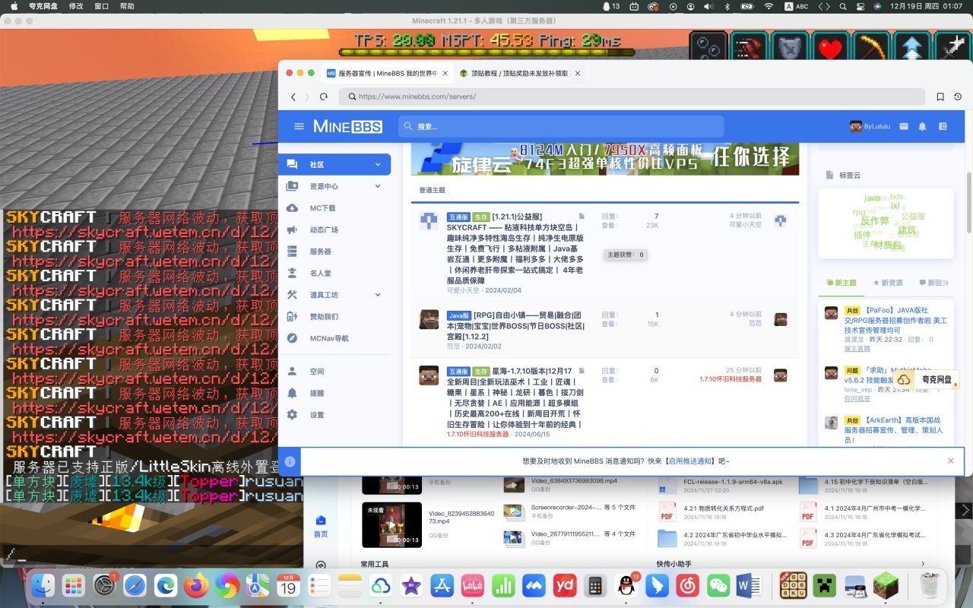The image size is (973, 608).
Task: Open WeChat from the Dock
Action: [x=718, y=585]
